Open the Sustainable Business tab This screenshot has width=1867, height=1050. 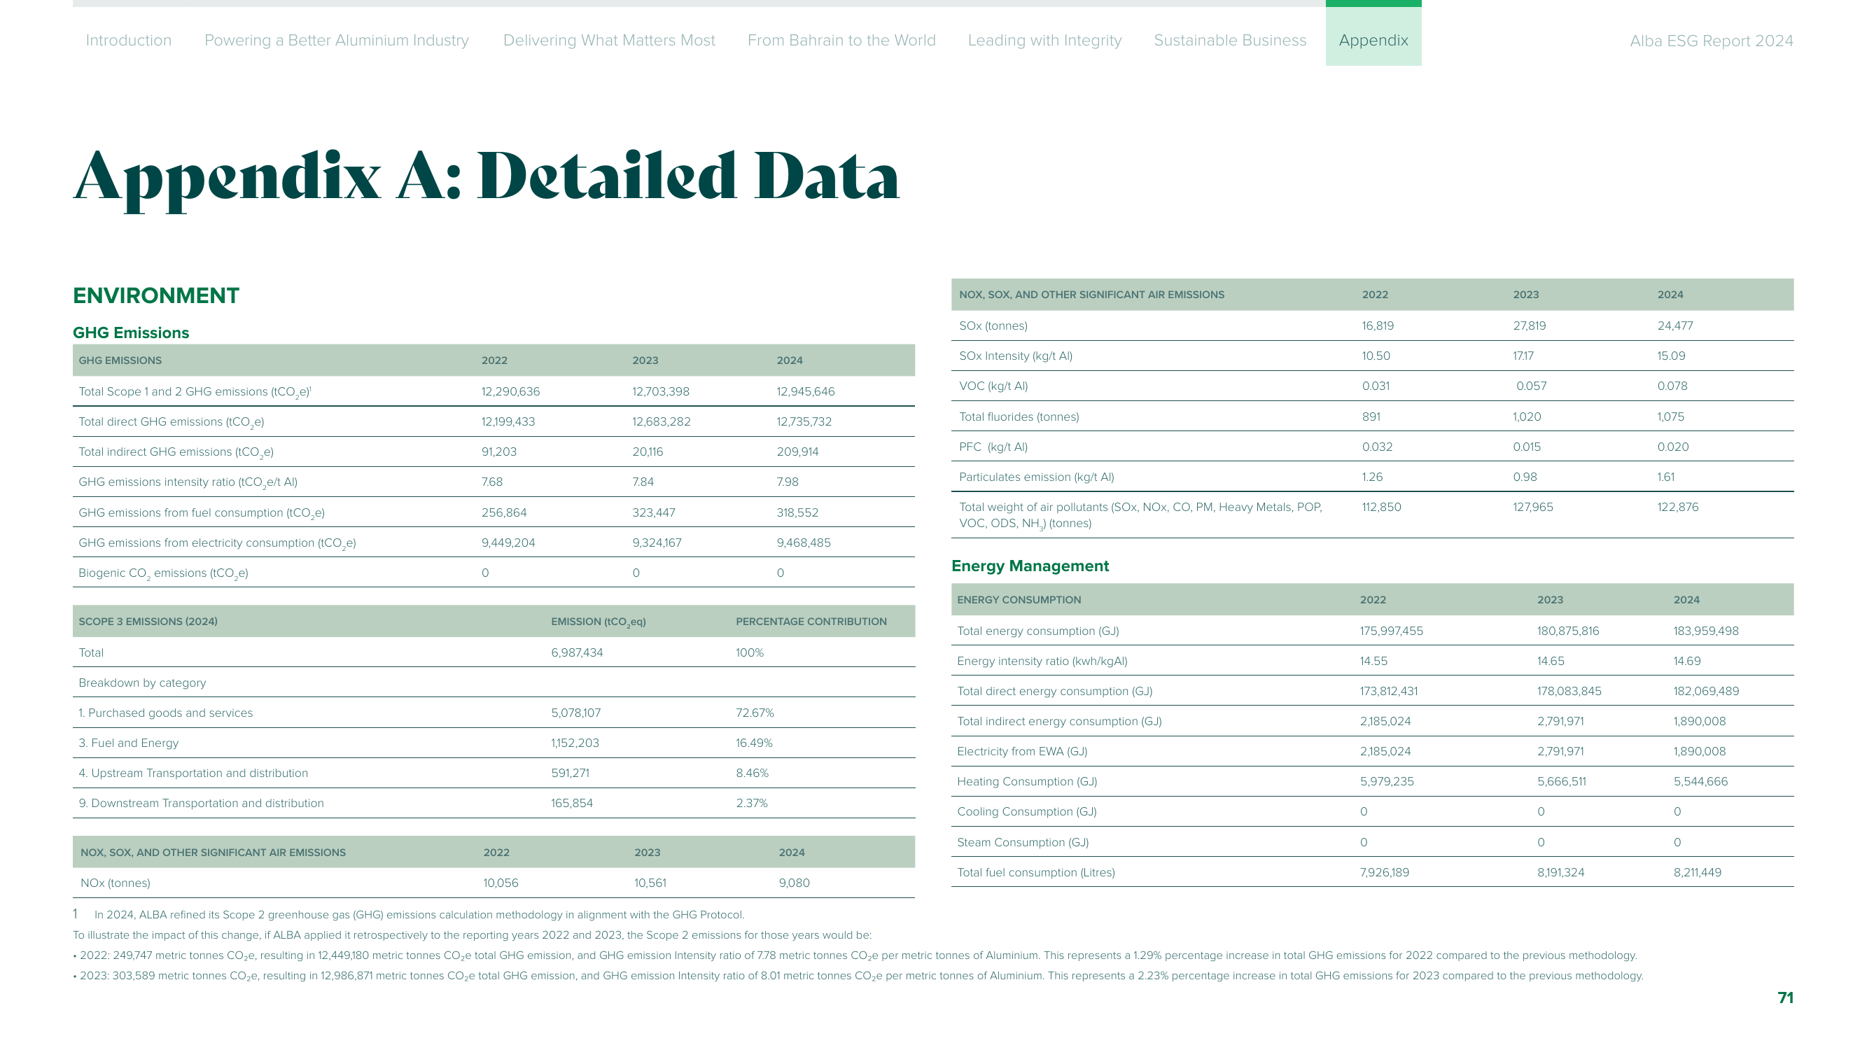click(x=1230, y=40)
